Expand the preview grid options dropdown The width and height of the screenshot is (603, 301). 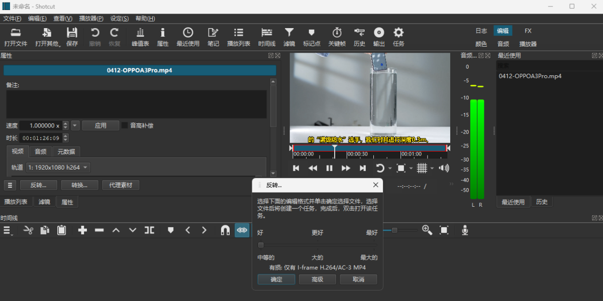click(x=432, y=168)
